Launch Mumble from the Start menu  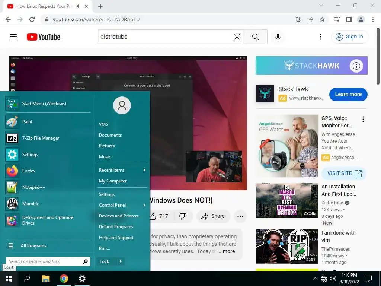click(x=48, y=204)
